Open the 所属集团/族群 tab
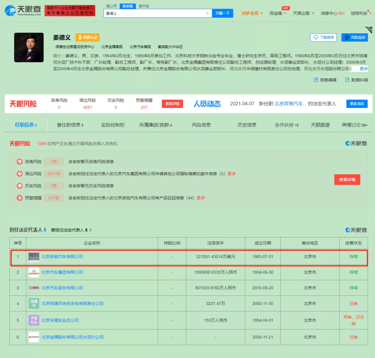Image resolution: width=375 pixels, height=358 pixels. [x=156, y=125]
